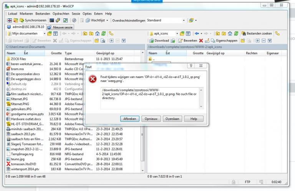Viewport: 295px width, 191px height.
Task: Click Bewerken in the remote panel toolbar
Action: (x=187, y=40)
